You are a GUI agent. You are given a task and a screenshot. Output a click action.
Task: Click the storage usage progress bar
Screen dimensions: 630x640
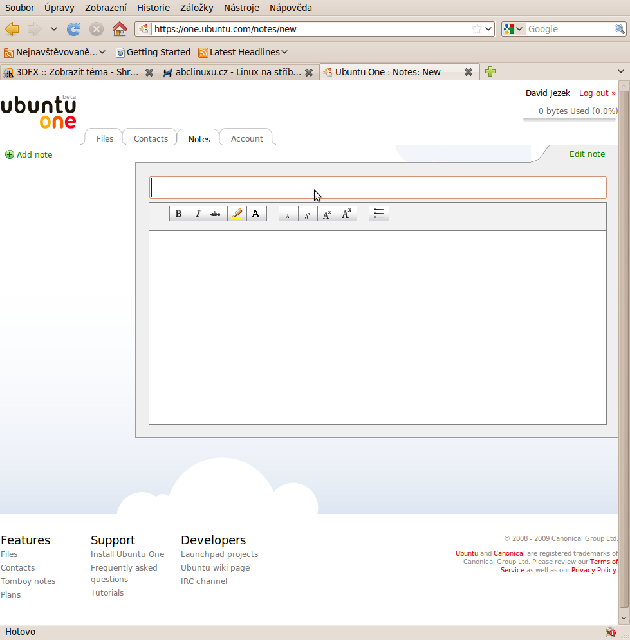click(569, 120)
